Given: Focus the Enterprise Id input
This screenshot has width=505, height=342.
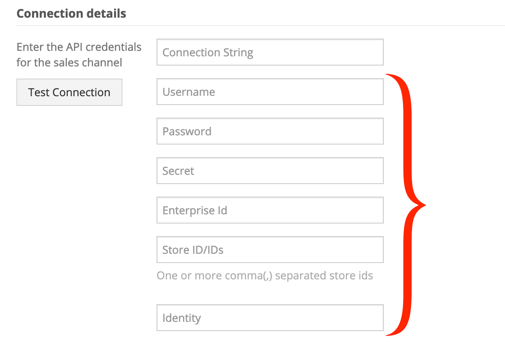Looking at the screenshot, I should 270,210.
